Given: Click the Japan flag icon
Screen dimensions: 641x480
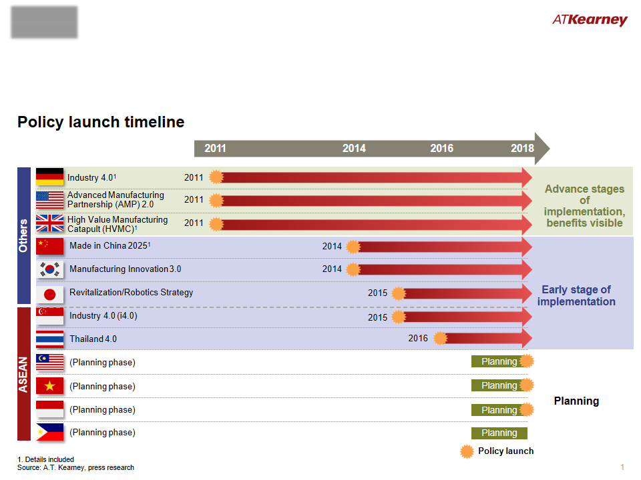Looking at the screenshot, I should click(x=49, y=294).
